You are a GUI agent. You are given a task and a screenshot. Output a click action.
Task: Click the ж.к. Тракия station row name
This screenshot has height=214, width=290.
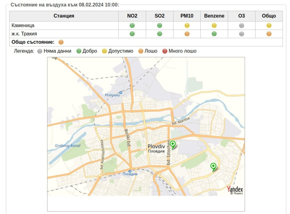coord(24,34)
